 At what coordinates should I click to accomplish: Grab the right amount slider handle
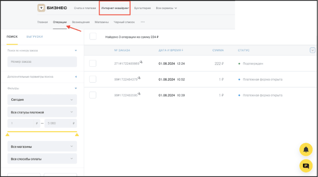77,134
